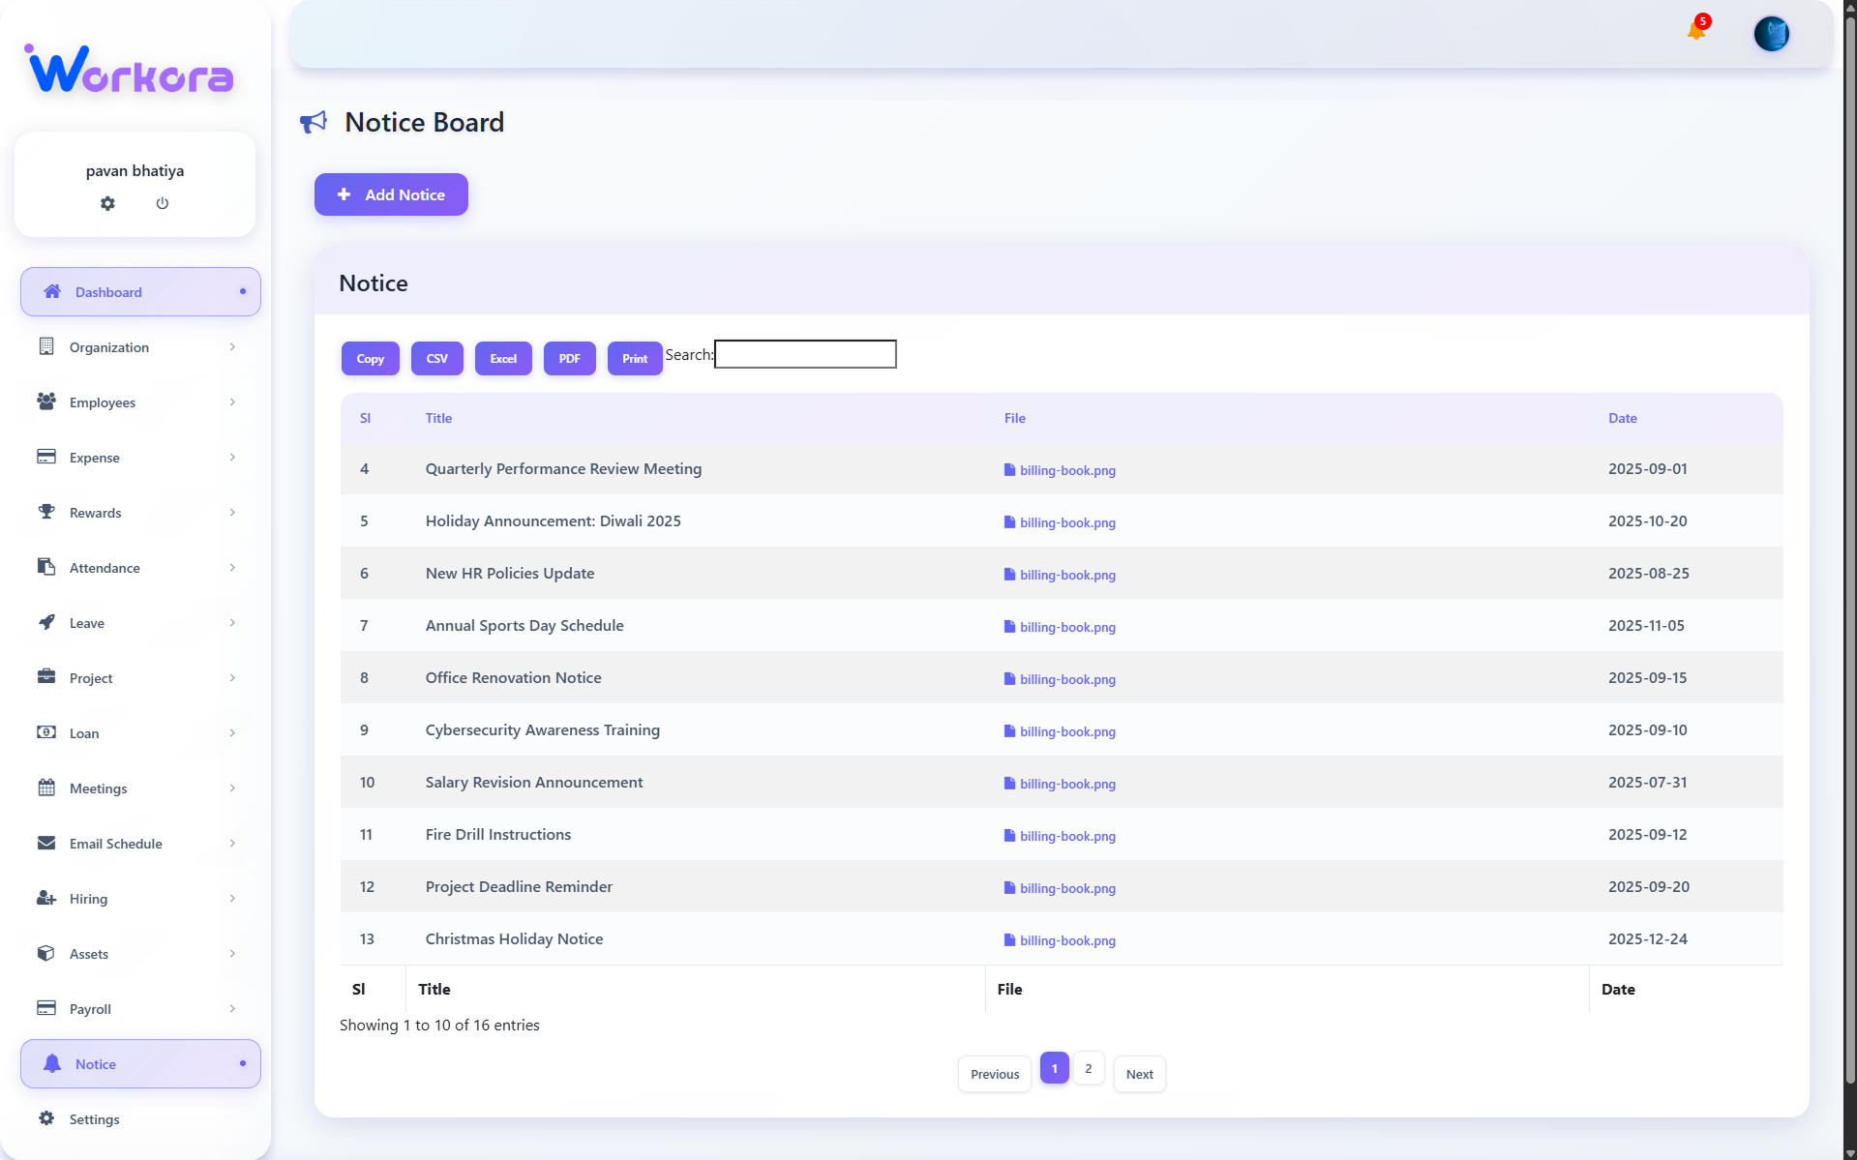Expand the Payroll submenu chevron
The height and width of the screenshot is (1160, 1857).
pos(232,1009)
